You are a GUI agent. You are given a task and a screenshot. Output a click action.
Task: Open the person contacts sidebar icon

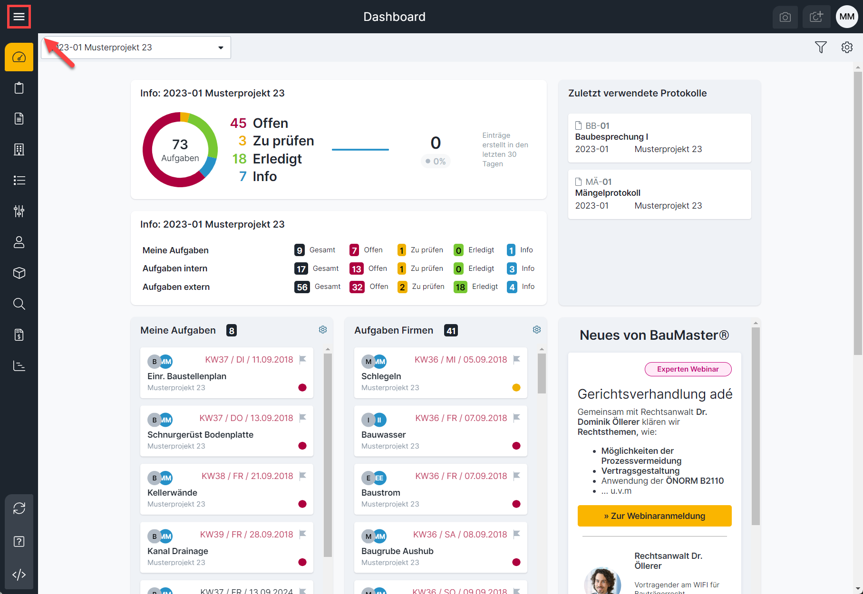pyautogui.click(x=19, y=242)
